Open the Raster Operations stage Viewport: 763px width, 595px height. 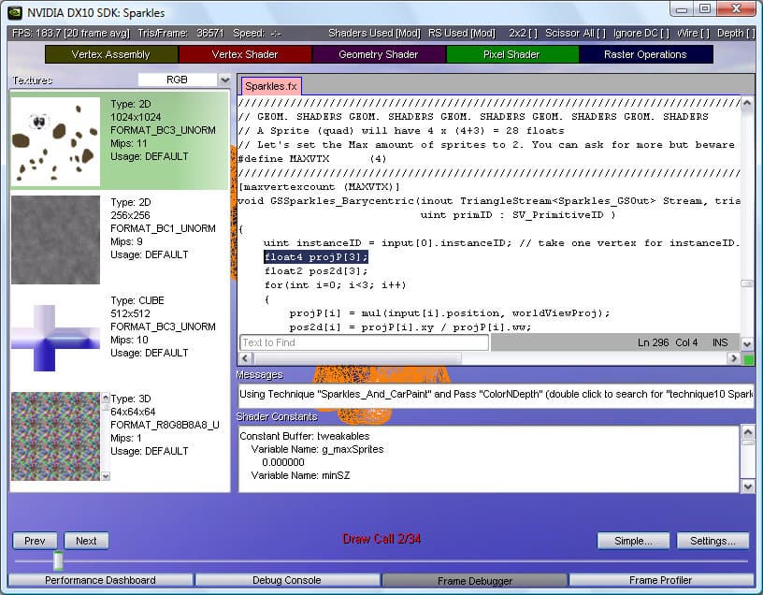coord(645,54)
